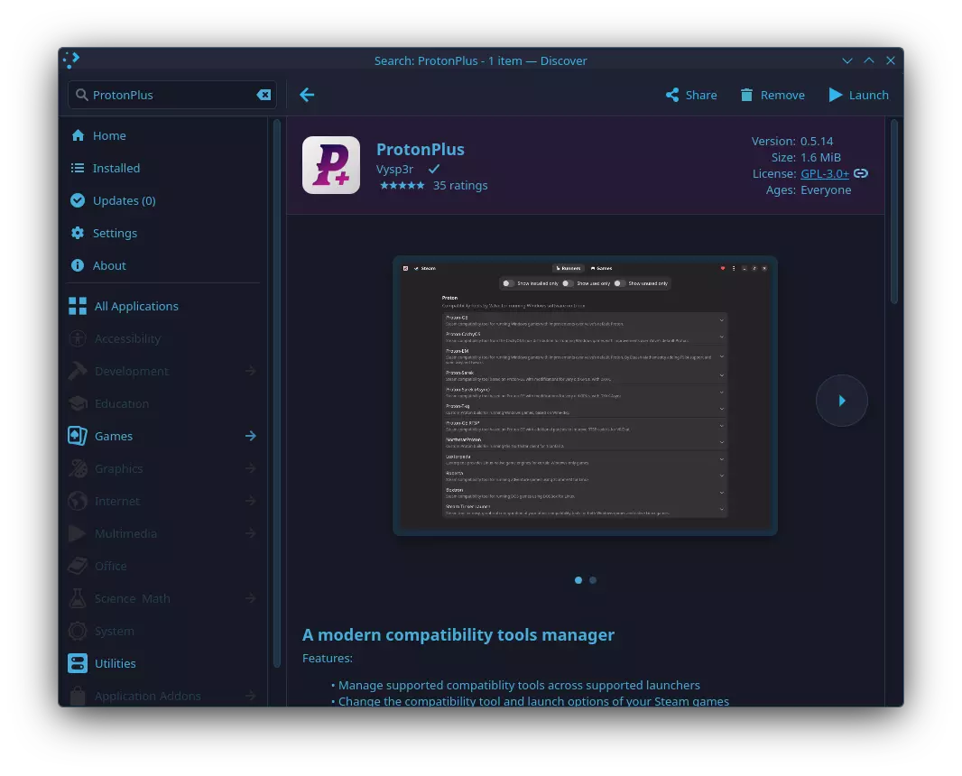Open the Home sidebar page
The height and width of the screenshot is (776, 962).
109,135
